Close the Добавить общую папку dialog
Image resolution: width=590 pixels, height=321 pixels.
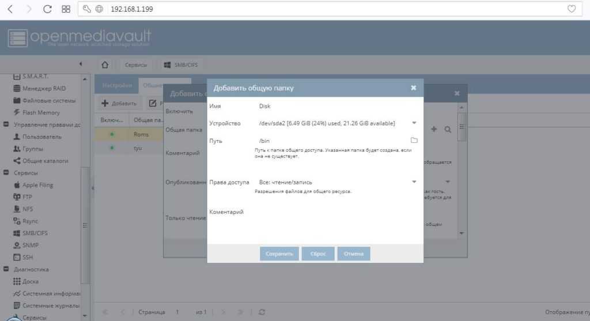point(413,88)
